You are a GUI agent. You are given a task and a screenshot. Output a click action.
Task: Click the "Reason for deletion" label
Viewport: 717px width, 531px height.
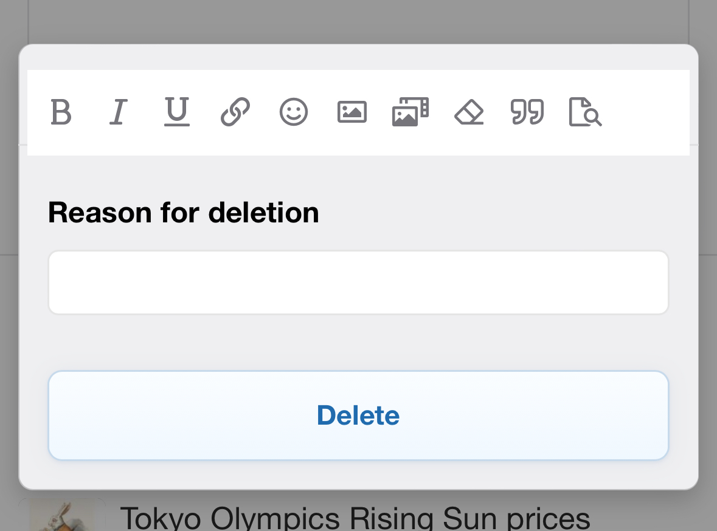point(184,213)
